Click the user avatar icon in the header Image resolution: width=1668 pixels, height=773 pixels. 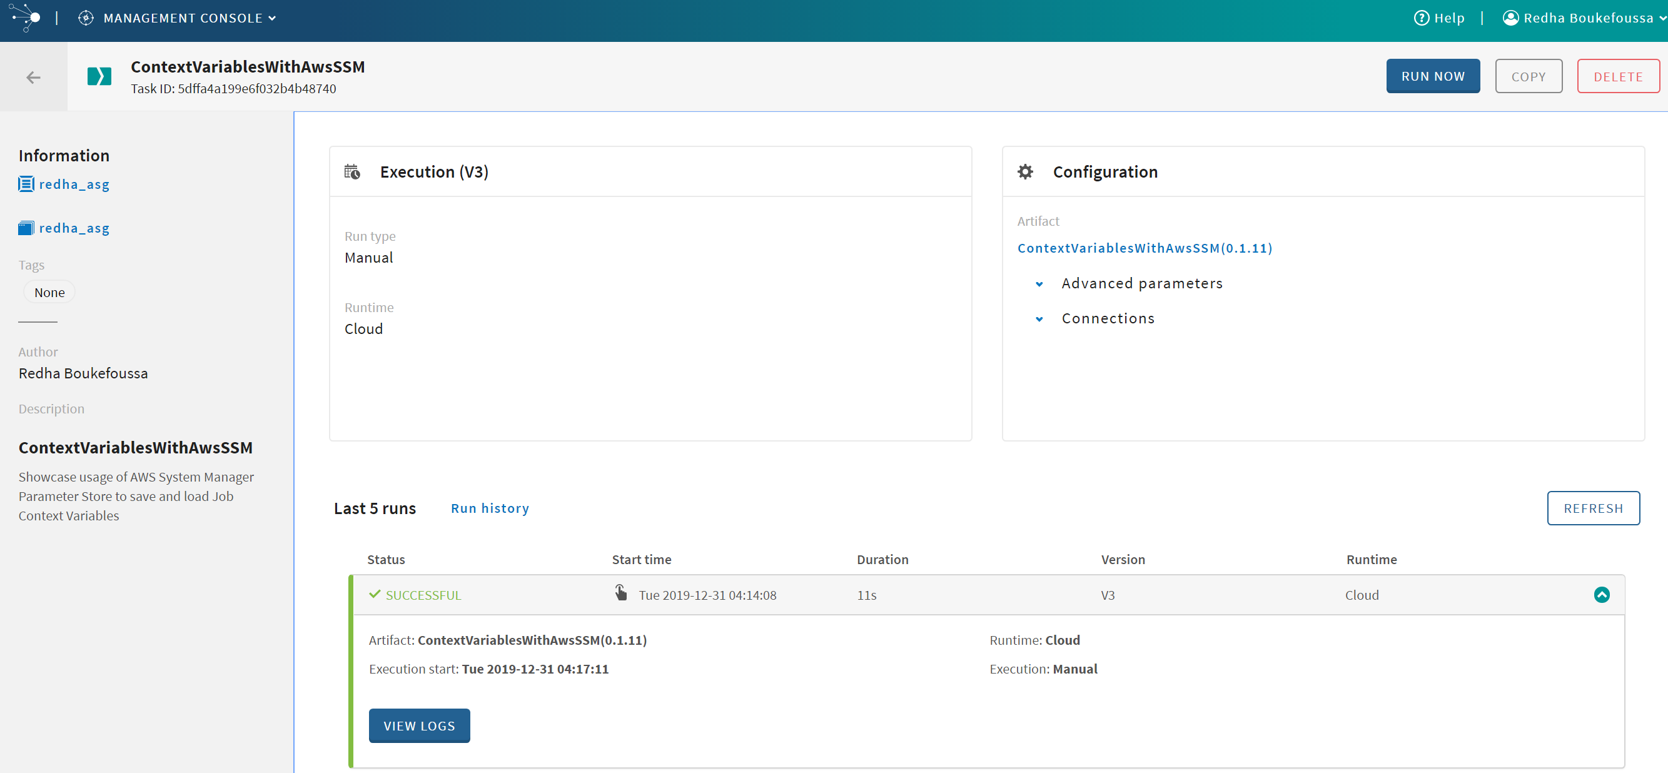coord(1510,18)
